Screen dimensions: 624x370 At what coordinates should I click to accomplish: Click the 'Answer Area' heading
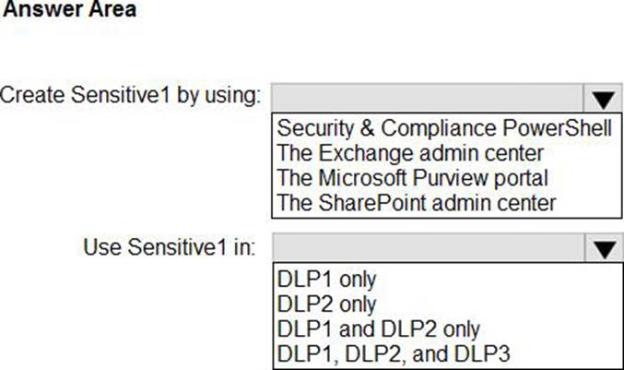[71, 10]
